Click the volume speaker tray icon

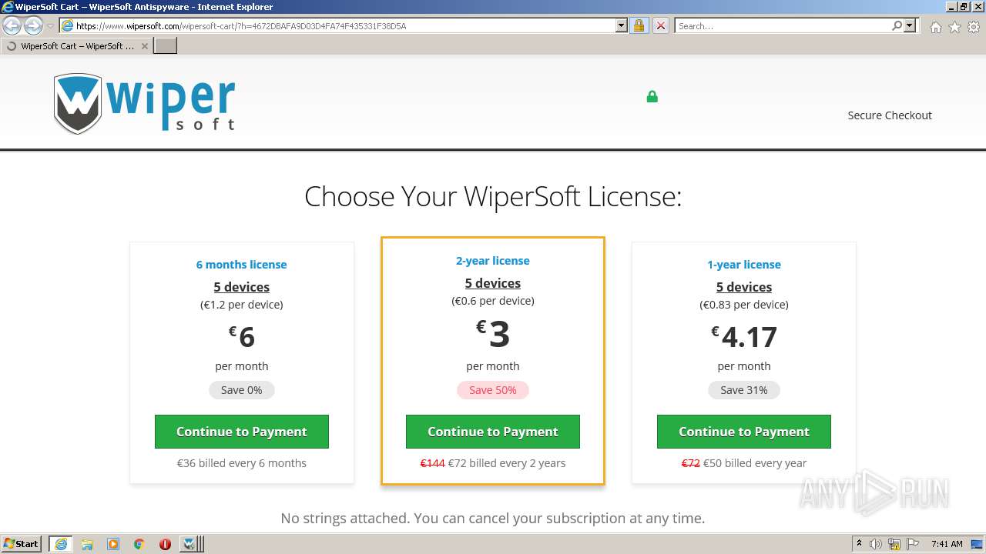(x=876, y=544)
